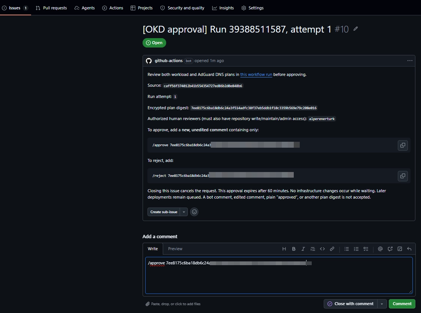
Task: Go to the Actions tab
Action: (x=113, y=8)
